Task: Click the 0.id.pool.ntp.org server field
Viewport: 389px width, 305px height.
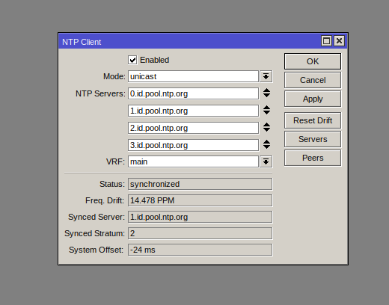Action: click(193, 93)
